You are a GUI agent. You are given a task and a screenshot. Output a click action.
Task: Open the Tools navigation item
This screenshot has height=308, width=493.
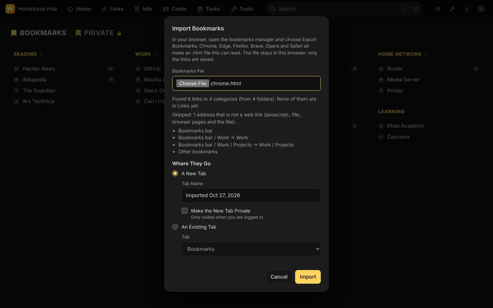(242, 9)
